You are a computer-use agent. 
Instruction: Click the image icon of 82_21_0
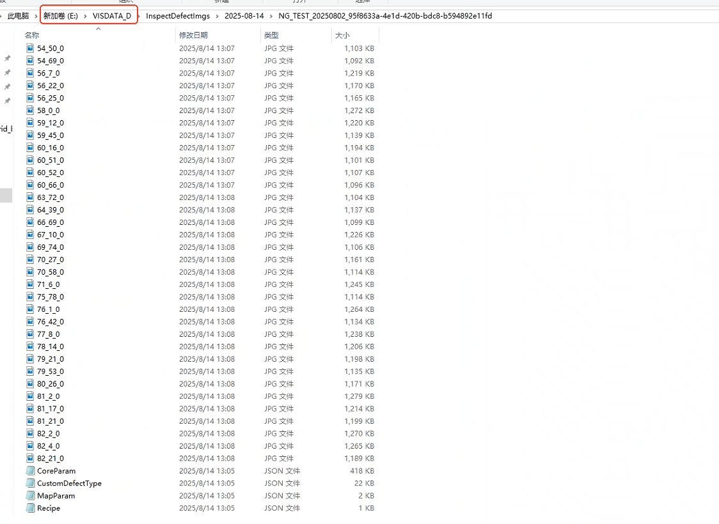(x=30, y=458)
